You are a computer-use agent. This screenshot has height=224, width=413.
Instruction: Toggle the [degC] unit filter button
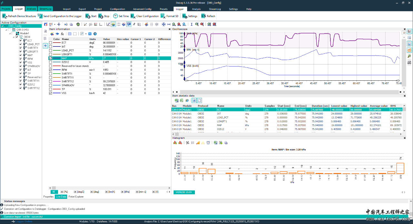click(x=79, y=192)
